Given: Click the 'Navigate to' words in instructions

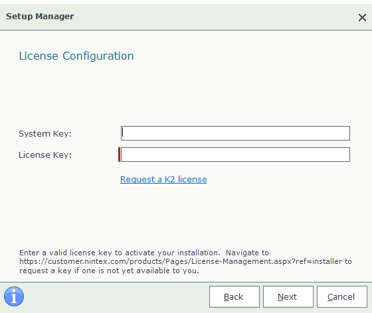Looking at the screenshot, I should (247, 253).
